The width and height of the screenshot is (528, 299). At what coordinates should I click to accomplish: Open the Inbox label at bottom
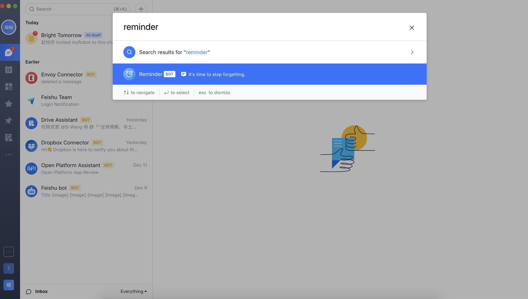41,292
